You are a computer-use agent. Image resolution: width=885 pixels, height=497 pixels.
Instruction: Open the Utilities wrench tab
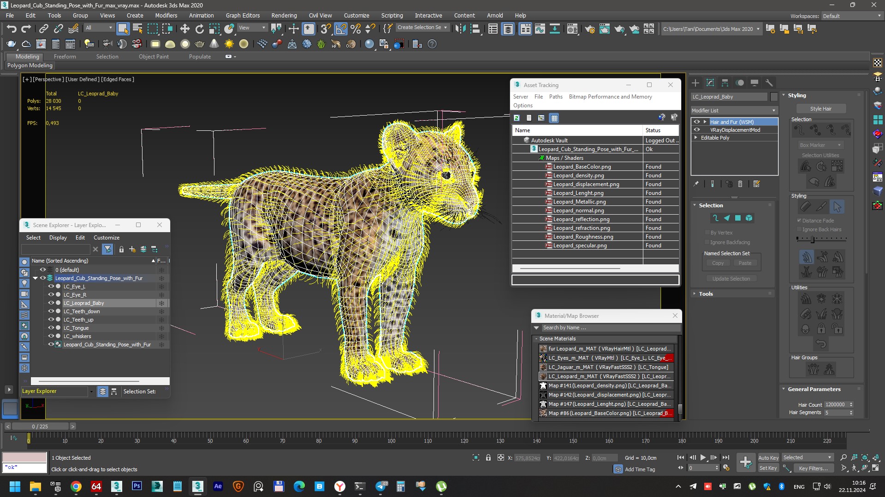click(769, 83)
